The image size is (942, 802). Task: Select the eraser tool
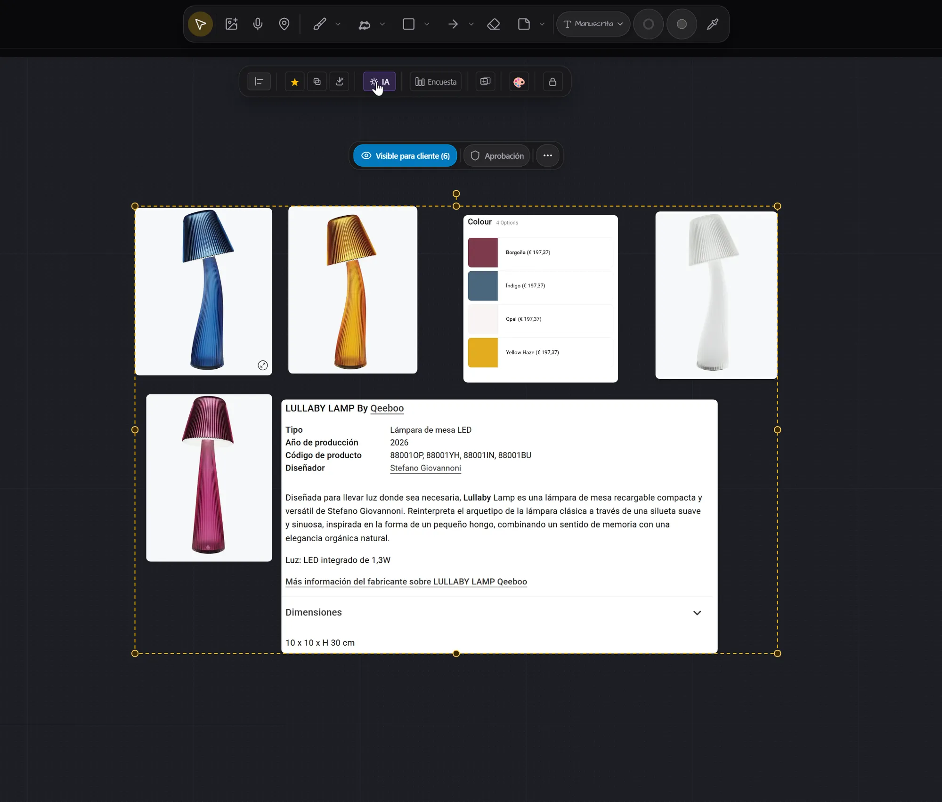(494, 24)
